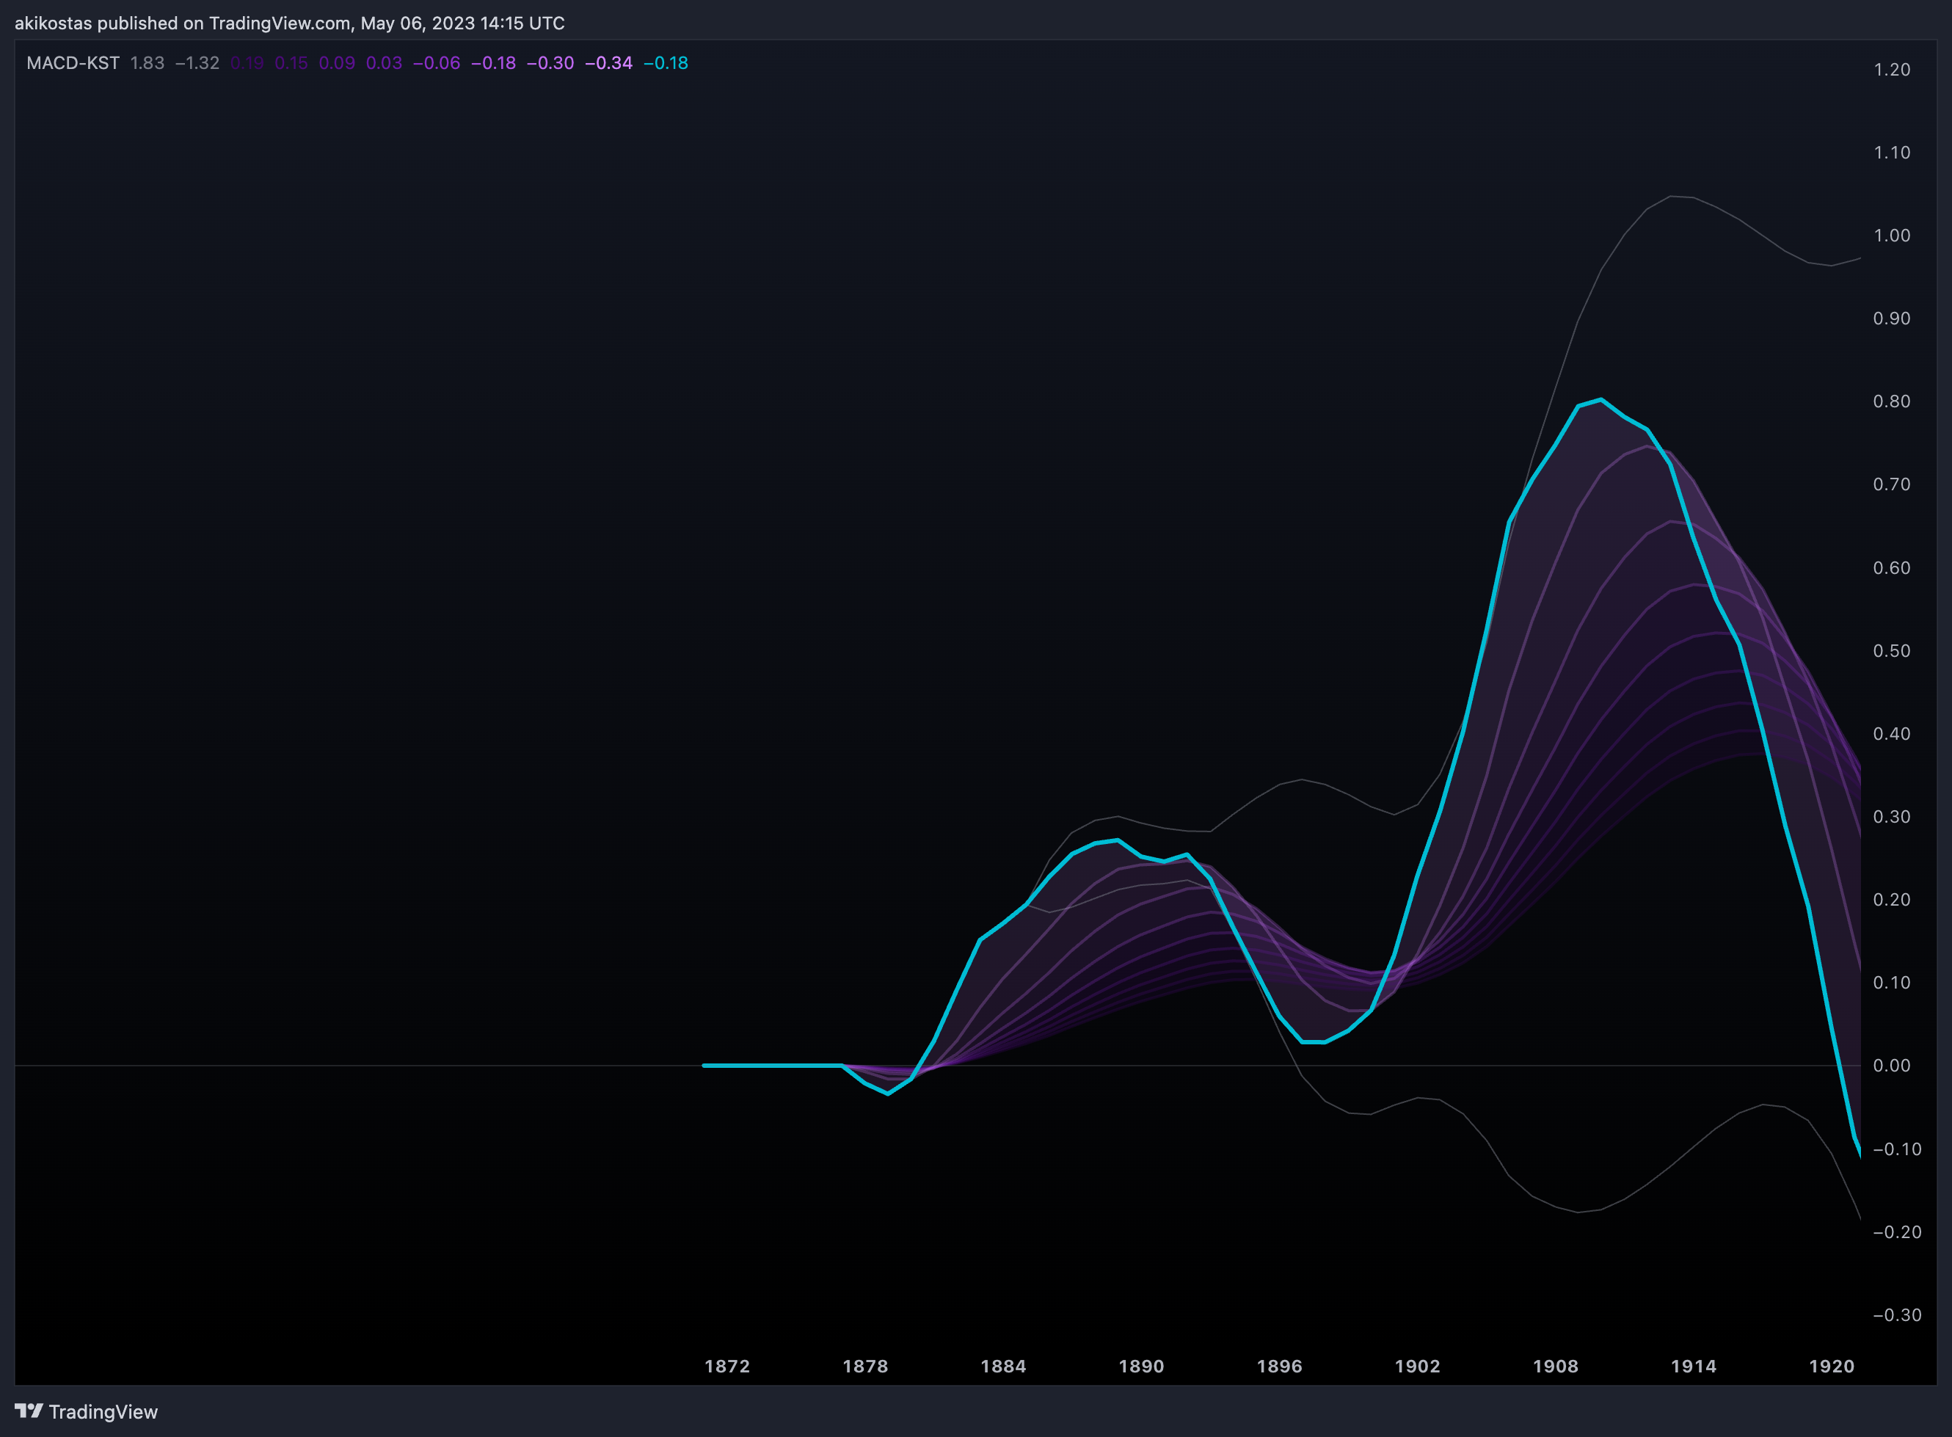
Task: Click the positive 0.30 price axis label
Action: (x=1892, y=817)
